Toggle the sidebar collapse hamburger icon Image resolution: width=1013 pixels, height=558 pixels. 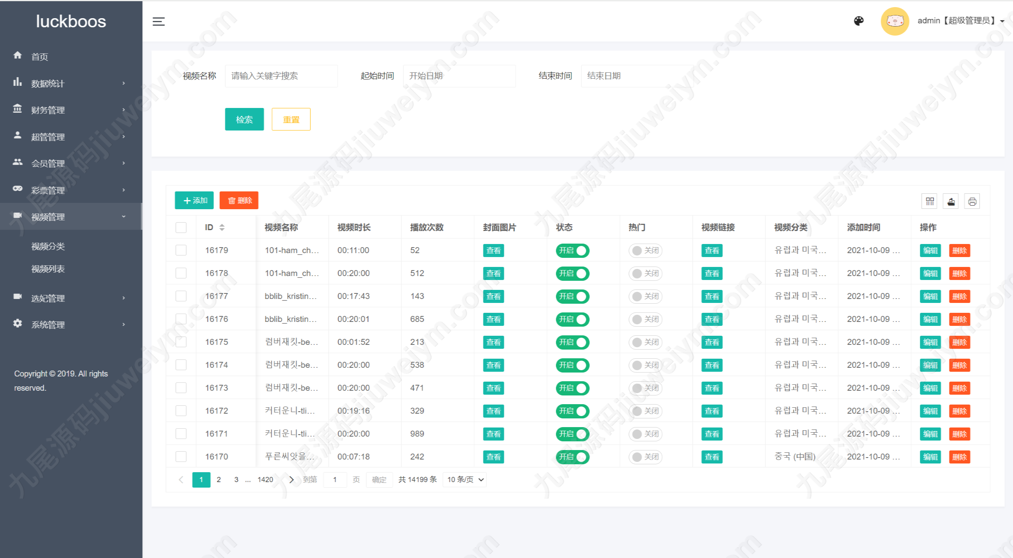[159, 21]
